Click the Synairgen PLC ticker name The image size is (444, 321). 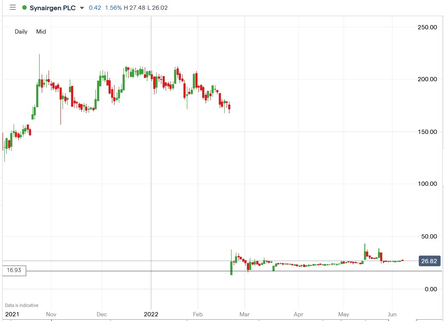53,8
